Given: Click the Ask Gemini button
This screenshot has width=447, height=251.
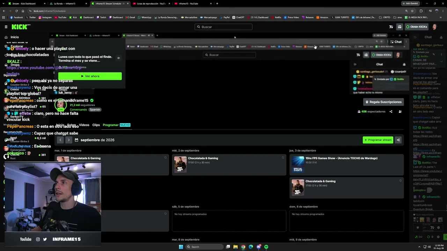Looking at the screenshot, I should tap(410, 3).
